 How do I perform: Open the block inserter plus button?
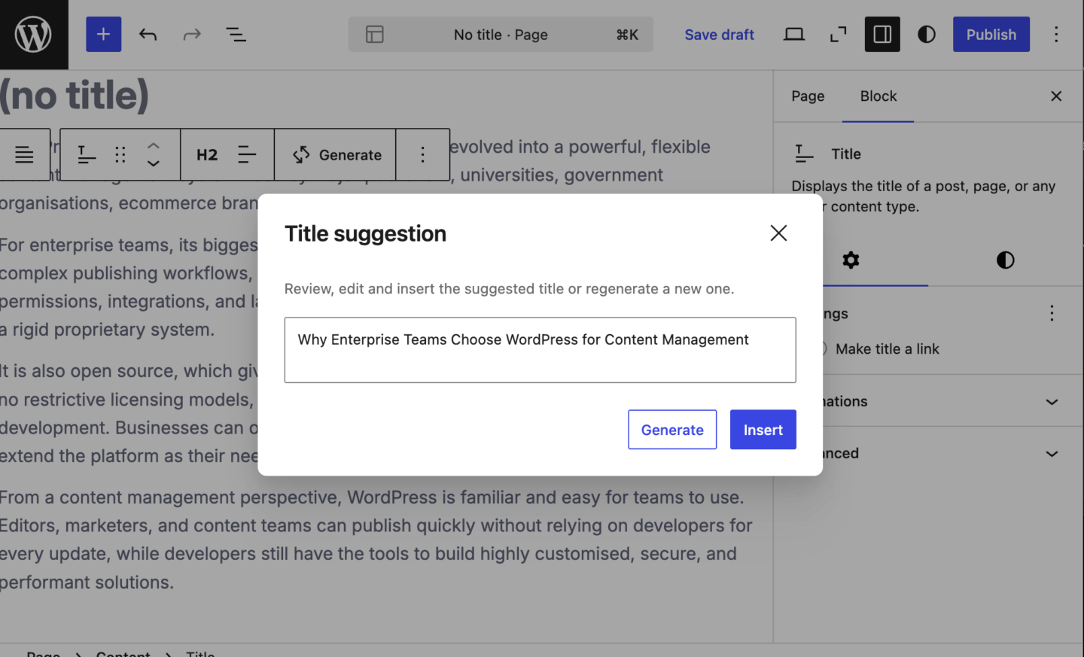pos(103,35)
